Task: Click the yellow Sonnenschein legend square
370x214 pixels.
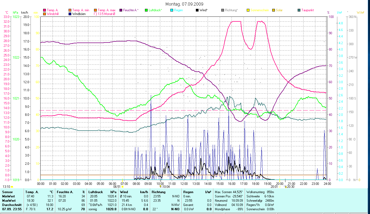Action: 248,10
